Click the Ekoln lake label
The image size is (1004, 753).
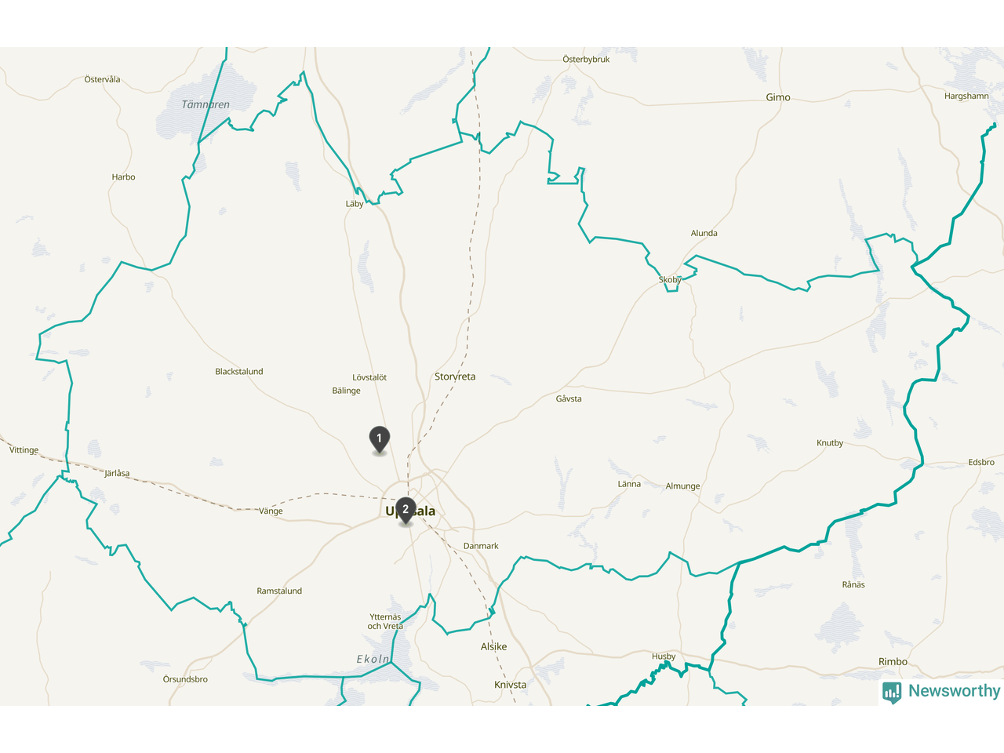point(373,660)
